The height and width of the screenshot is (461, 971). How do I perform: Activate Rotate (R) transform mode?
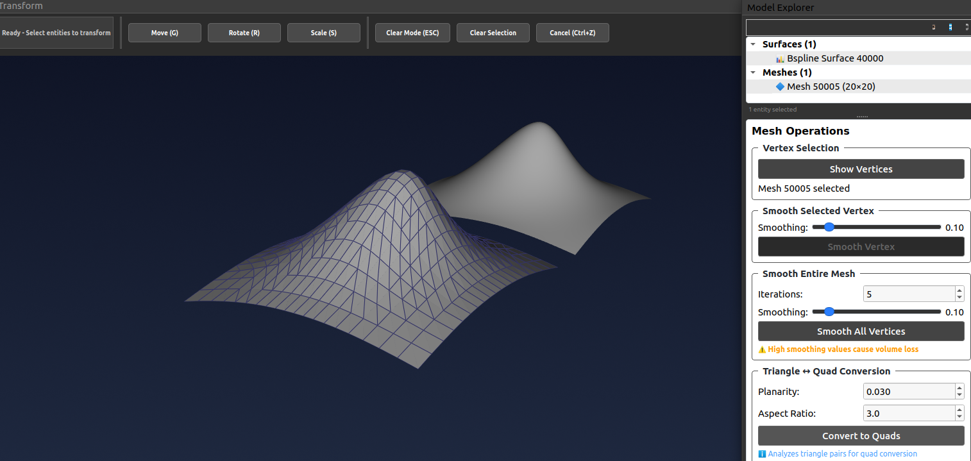(x=244, y=33)
